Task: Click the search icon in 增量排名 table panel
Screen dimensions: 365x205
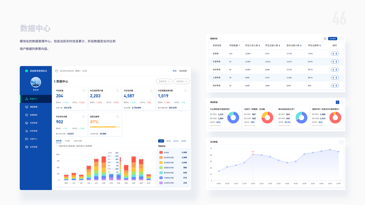Action: click(325, 39)
